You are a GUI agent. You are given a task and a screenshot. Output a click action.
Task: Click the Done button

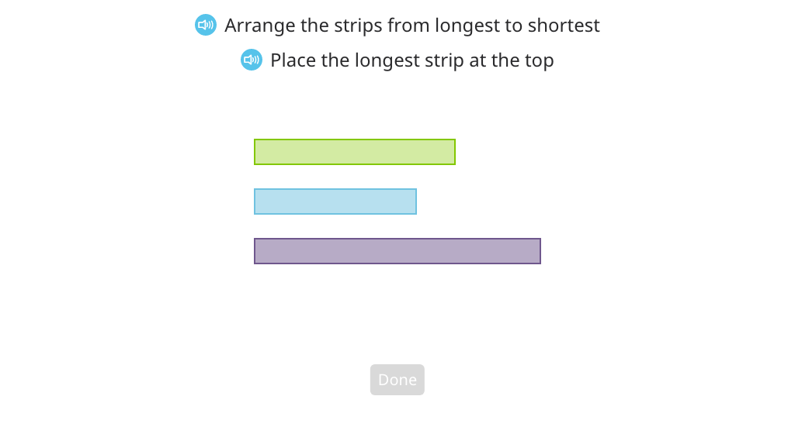(397, 380)
